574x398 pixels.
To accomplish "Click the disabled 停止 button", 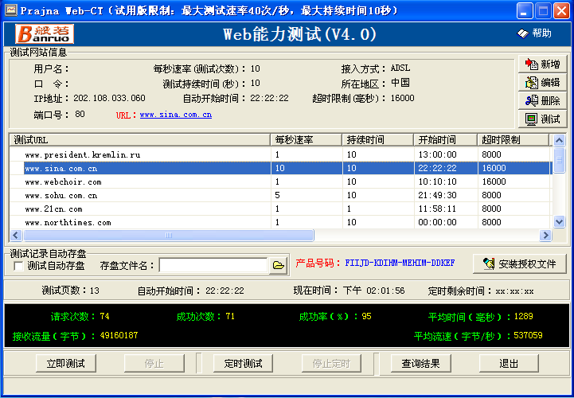I will (x=154, y=363).
